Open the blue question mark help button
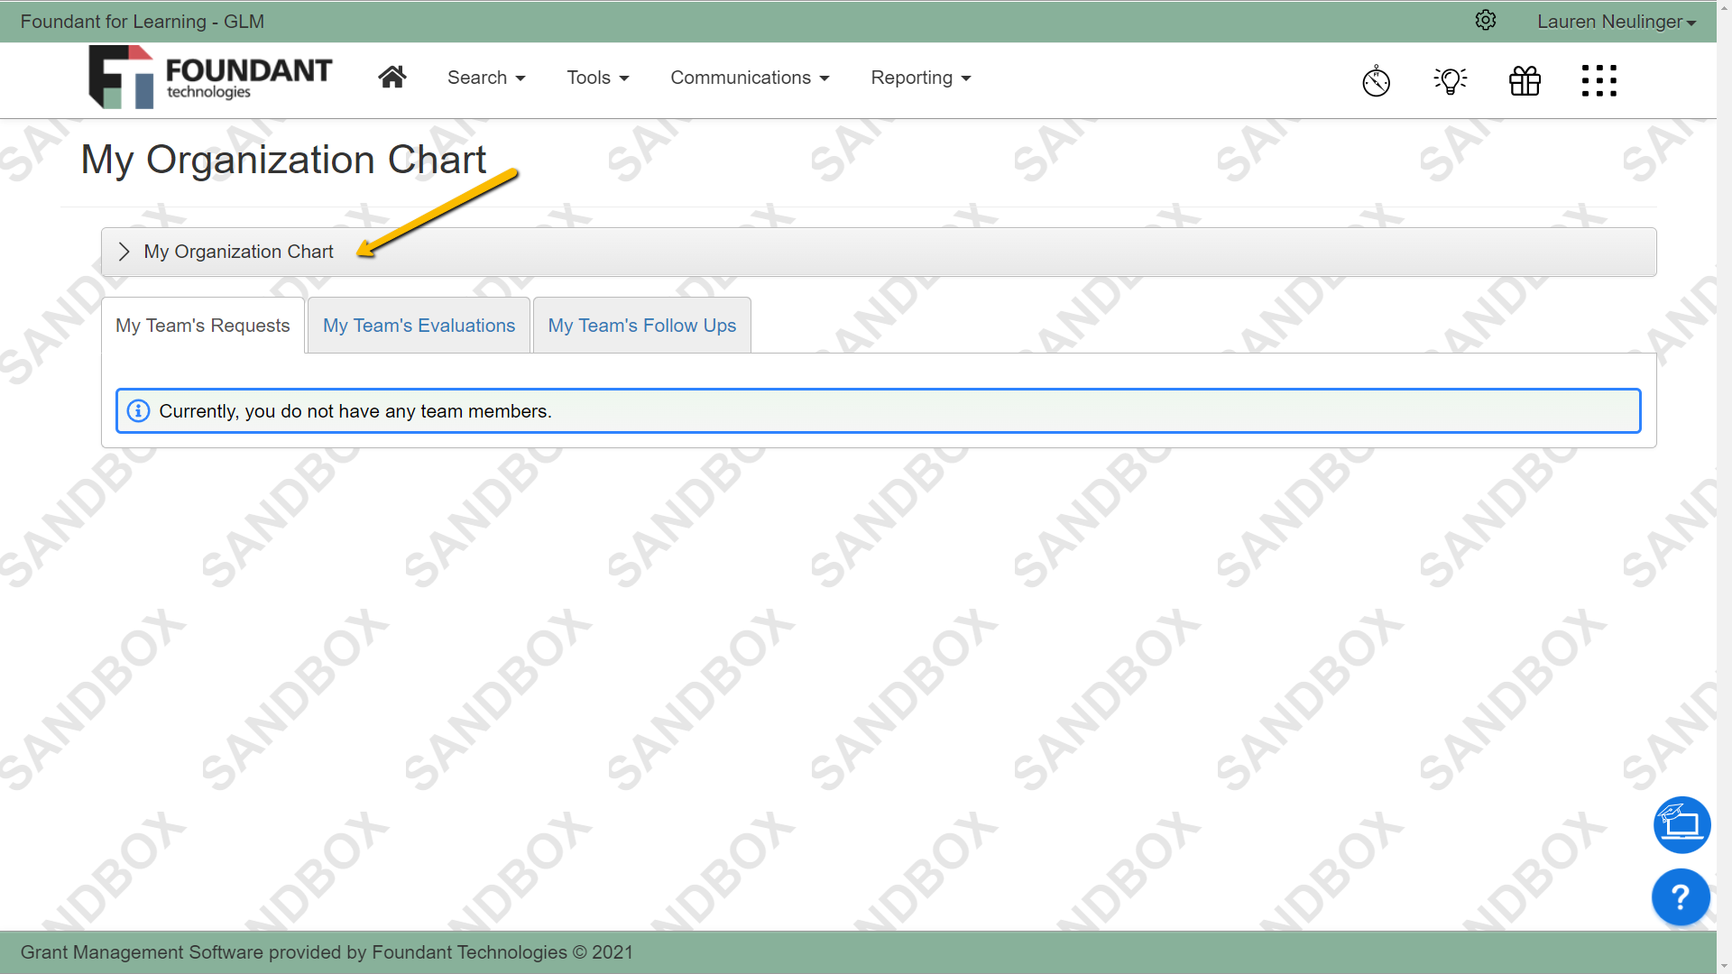This screenshot has width=1732, height=974. pos(1681,896)
